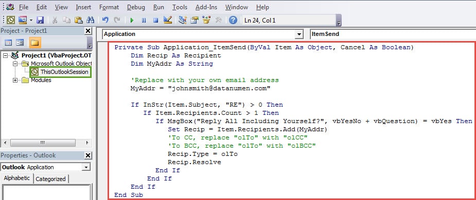Select Microsoft Outlook Objects folder
The image size is (476, 200).
[61, 64]
